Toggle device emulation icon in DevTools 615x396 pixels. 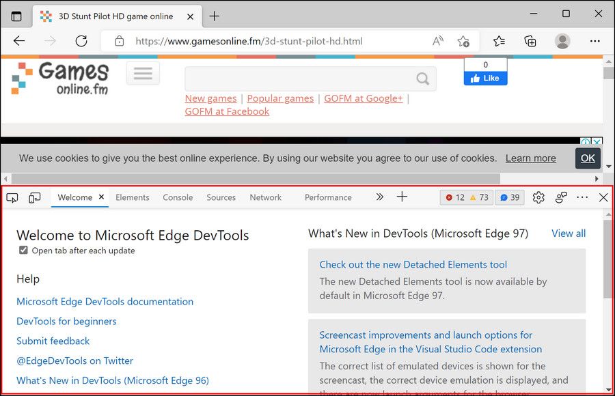coord(35,197)
